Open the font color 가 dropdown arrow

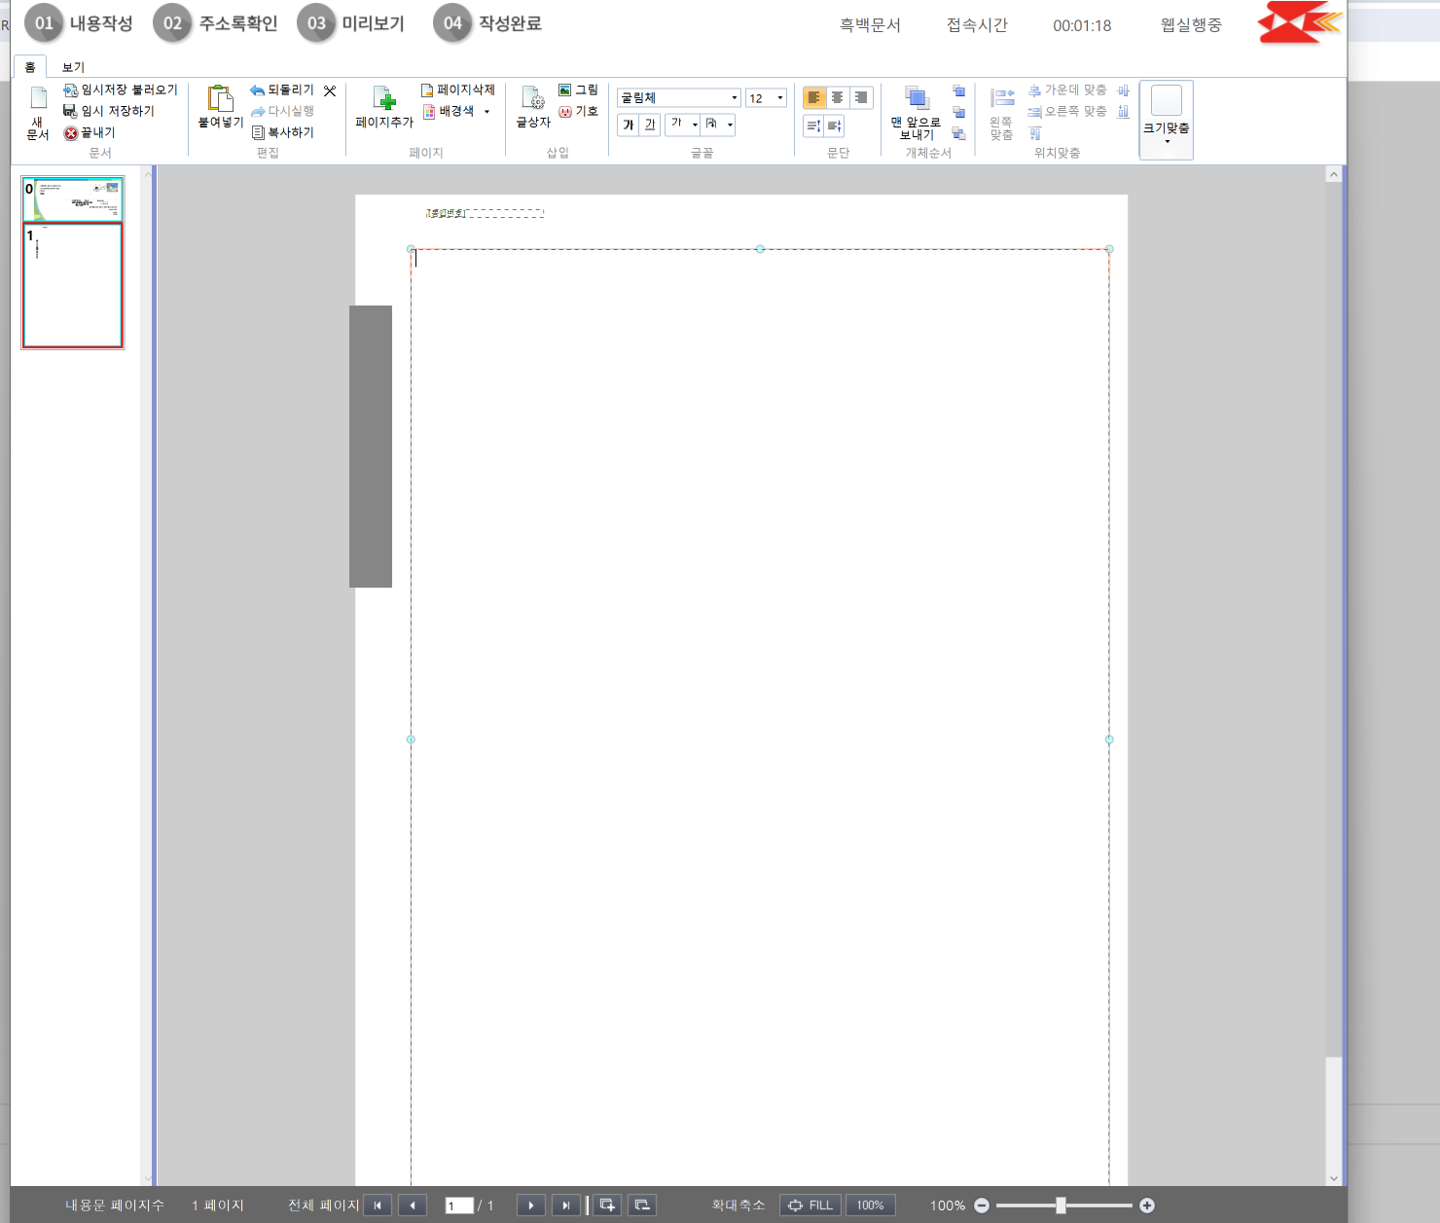click(695, 125)
